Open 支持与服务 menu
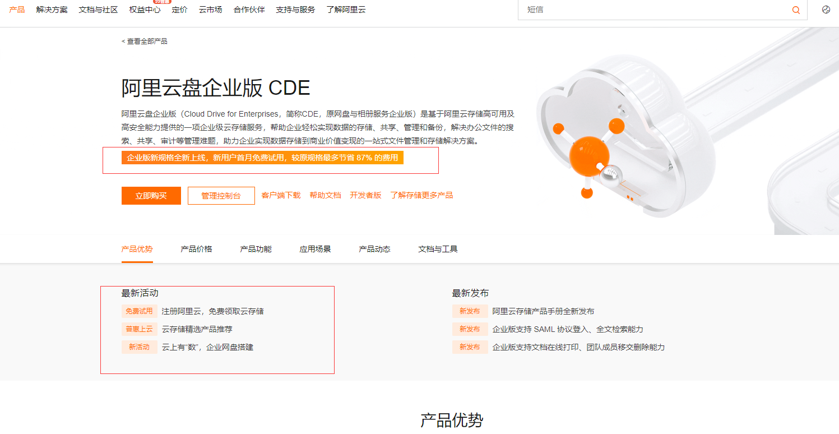839x434 pixels. tap(295, 10)
